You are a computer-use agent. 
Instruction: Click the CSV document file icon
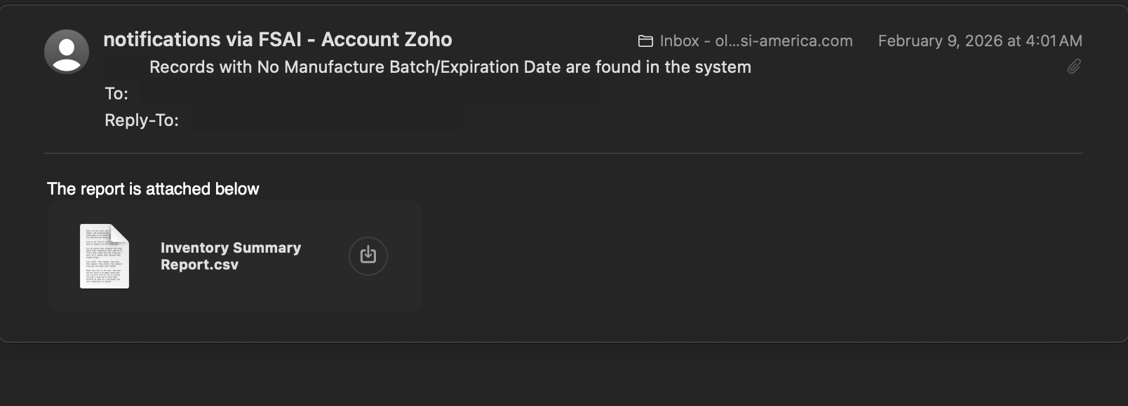(x=105, y=256)
